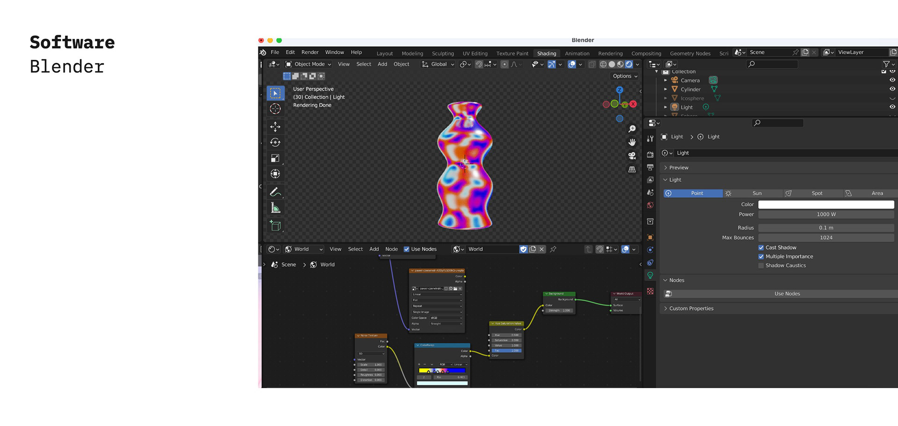The image size is (898, 426).
Task: Toggle Use Nodes checkbox in node editor
Action: (x=406, y=249)
